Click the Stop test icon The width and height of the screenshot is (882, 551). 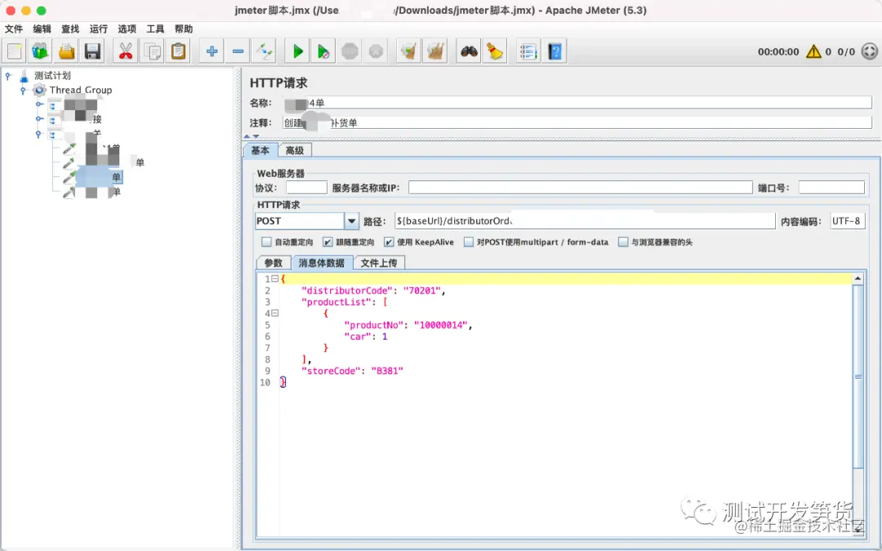point(350,51)
